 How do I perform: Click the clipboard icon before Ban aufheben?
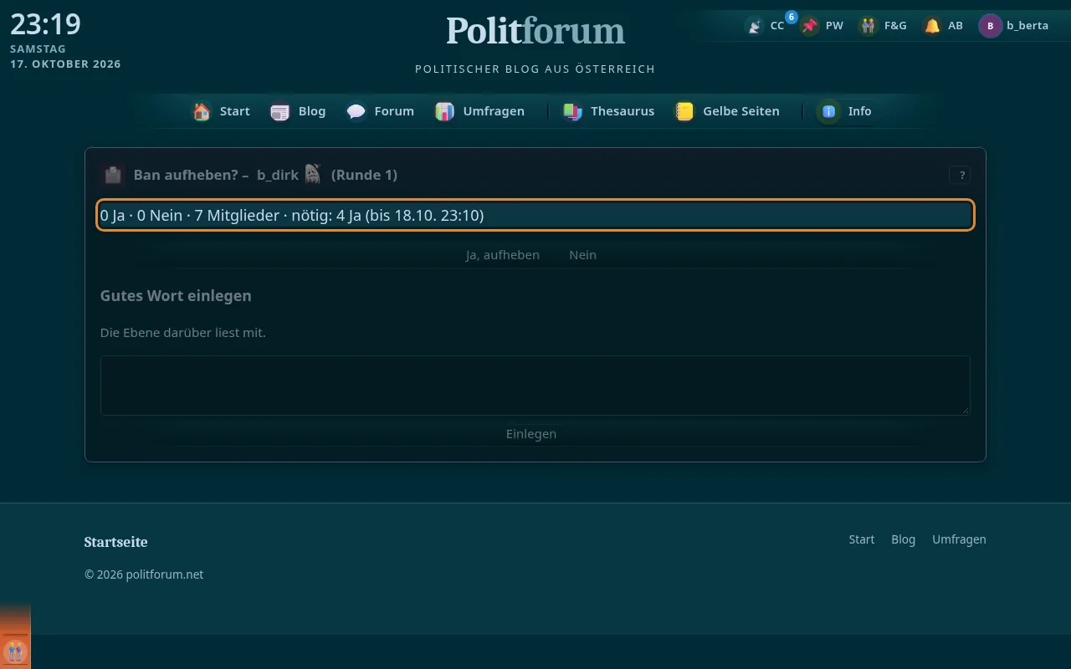coord(113,175)
